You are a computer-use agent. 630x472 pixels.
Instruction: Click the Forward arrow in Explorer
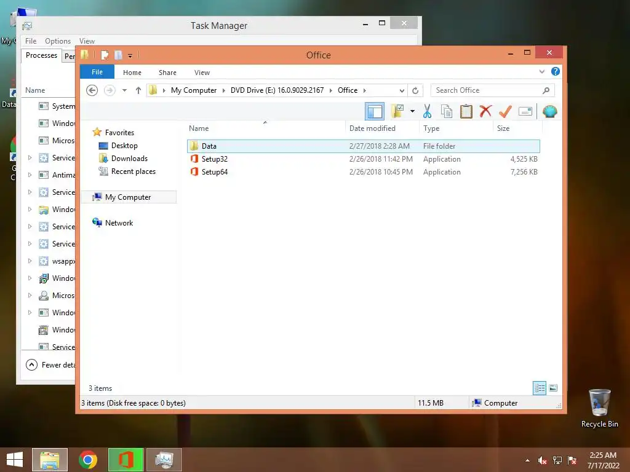click(x=110, y=90)
